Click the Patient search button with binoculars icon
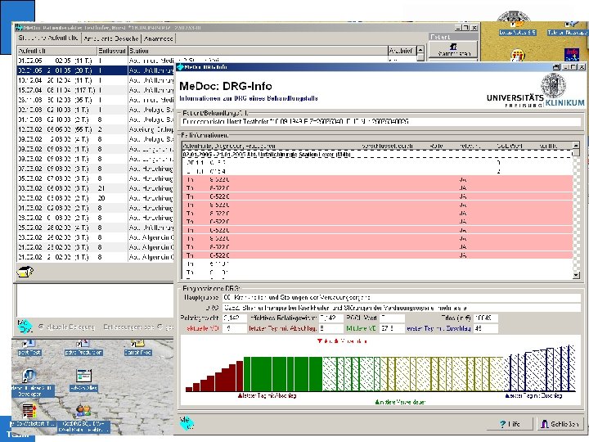This screenshot has height=442, width=589. click(453, 50)
